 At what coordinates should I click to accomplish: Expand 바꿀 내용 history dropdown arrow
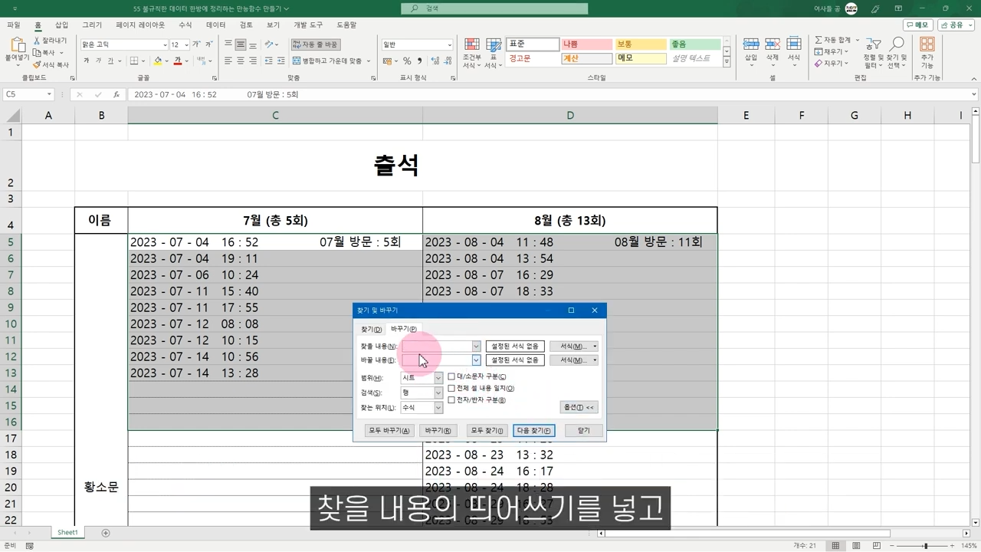pyautogui.click(x=476, y=360)
